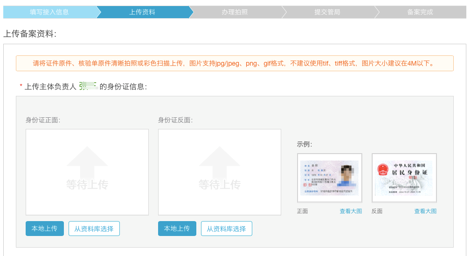The height and width of the screenshot is (256, 471).
Task: Jump to the 办理拍照 step
Action: tap(235, 12)
